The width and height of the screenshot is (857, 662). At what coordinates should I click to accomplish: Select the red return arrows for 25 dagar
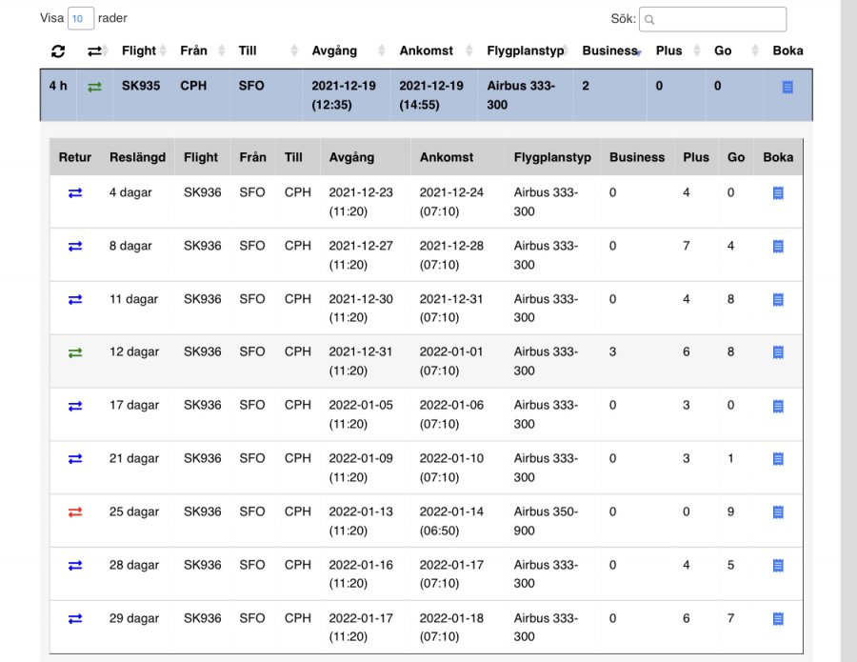(x=75, y=512)
